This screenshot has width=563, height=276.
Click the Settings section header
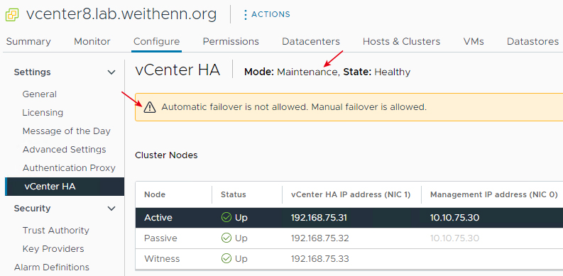pyautogui.click(x=33, y=72)
